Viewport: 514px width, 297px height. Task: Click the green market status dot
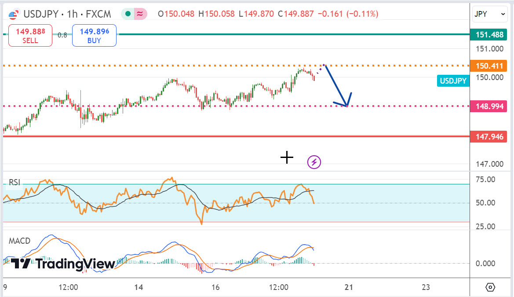[x=128, y=14]
